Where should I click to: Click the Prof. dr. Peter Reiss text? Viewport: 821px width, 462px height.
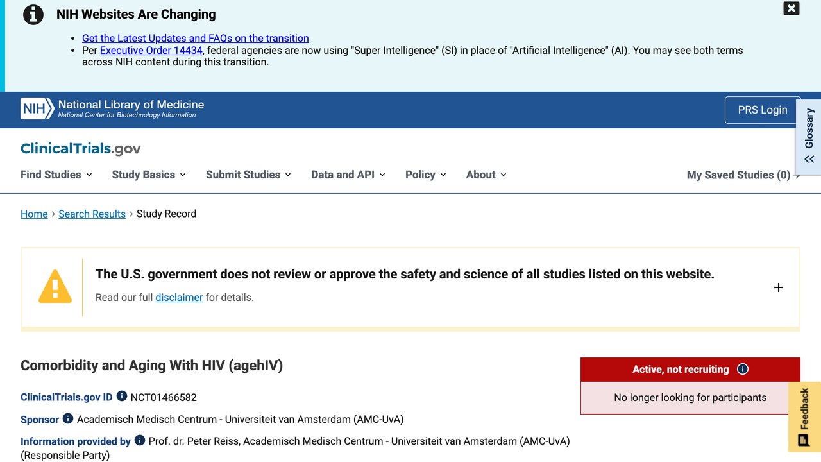click(194, 441)
